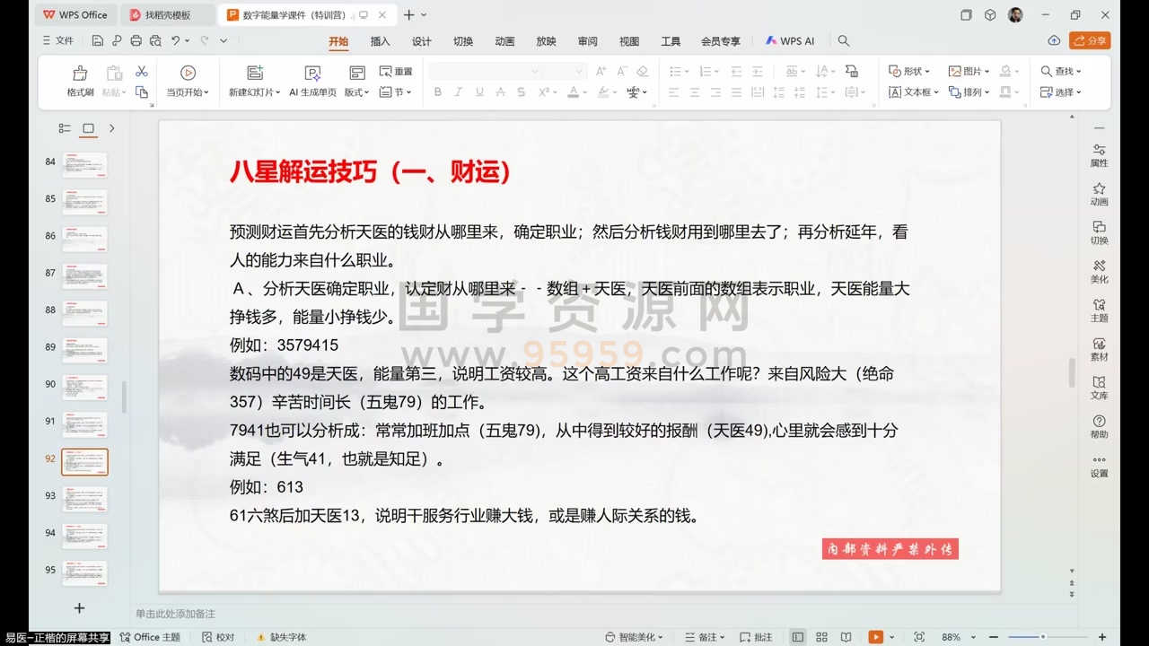Start slideshow with orange play button
Screen dimensions: 1149x646
tap(875, 637)
